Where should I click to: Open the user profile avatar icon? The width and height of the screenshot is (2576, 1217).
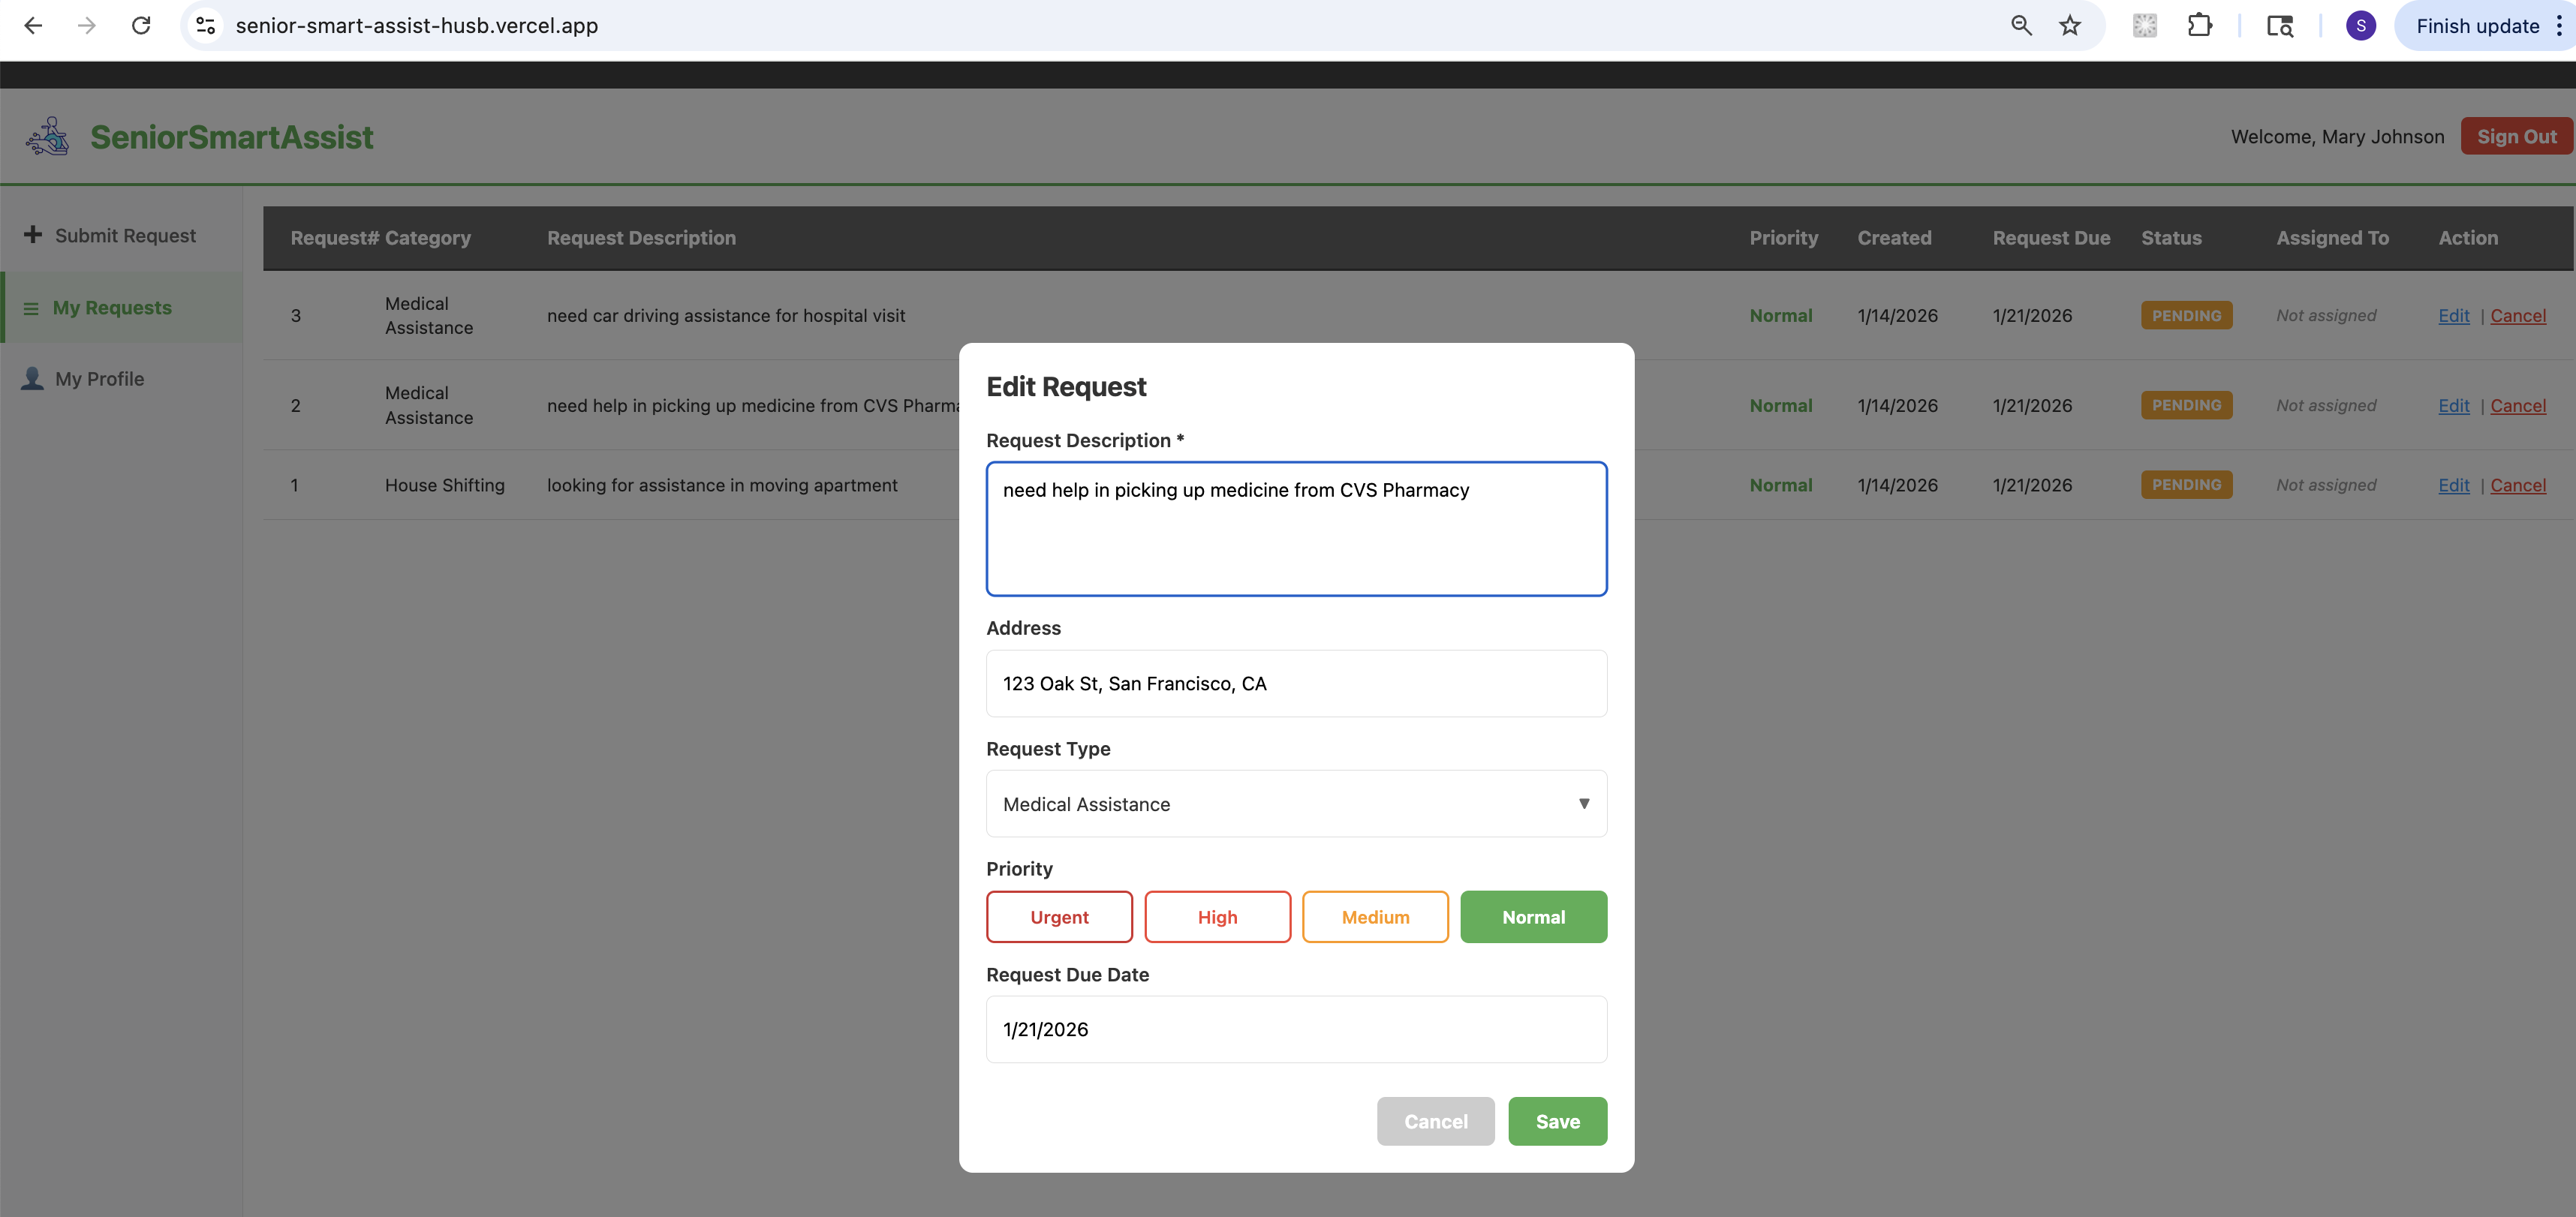(x=2360, y=26)
